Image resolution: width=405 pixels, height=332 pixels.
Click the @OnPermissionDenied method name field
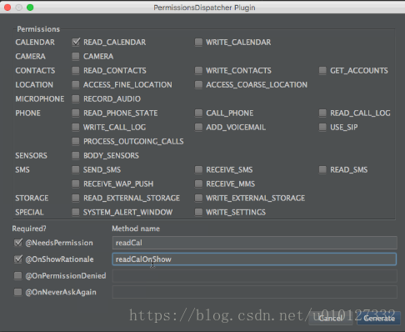pos(254,275)
